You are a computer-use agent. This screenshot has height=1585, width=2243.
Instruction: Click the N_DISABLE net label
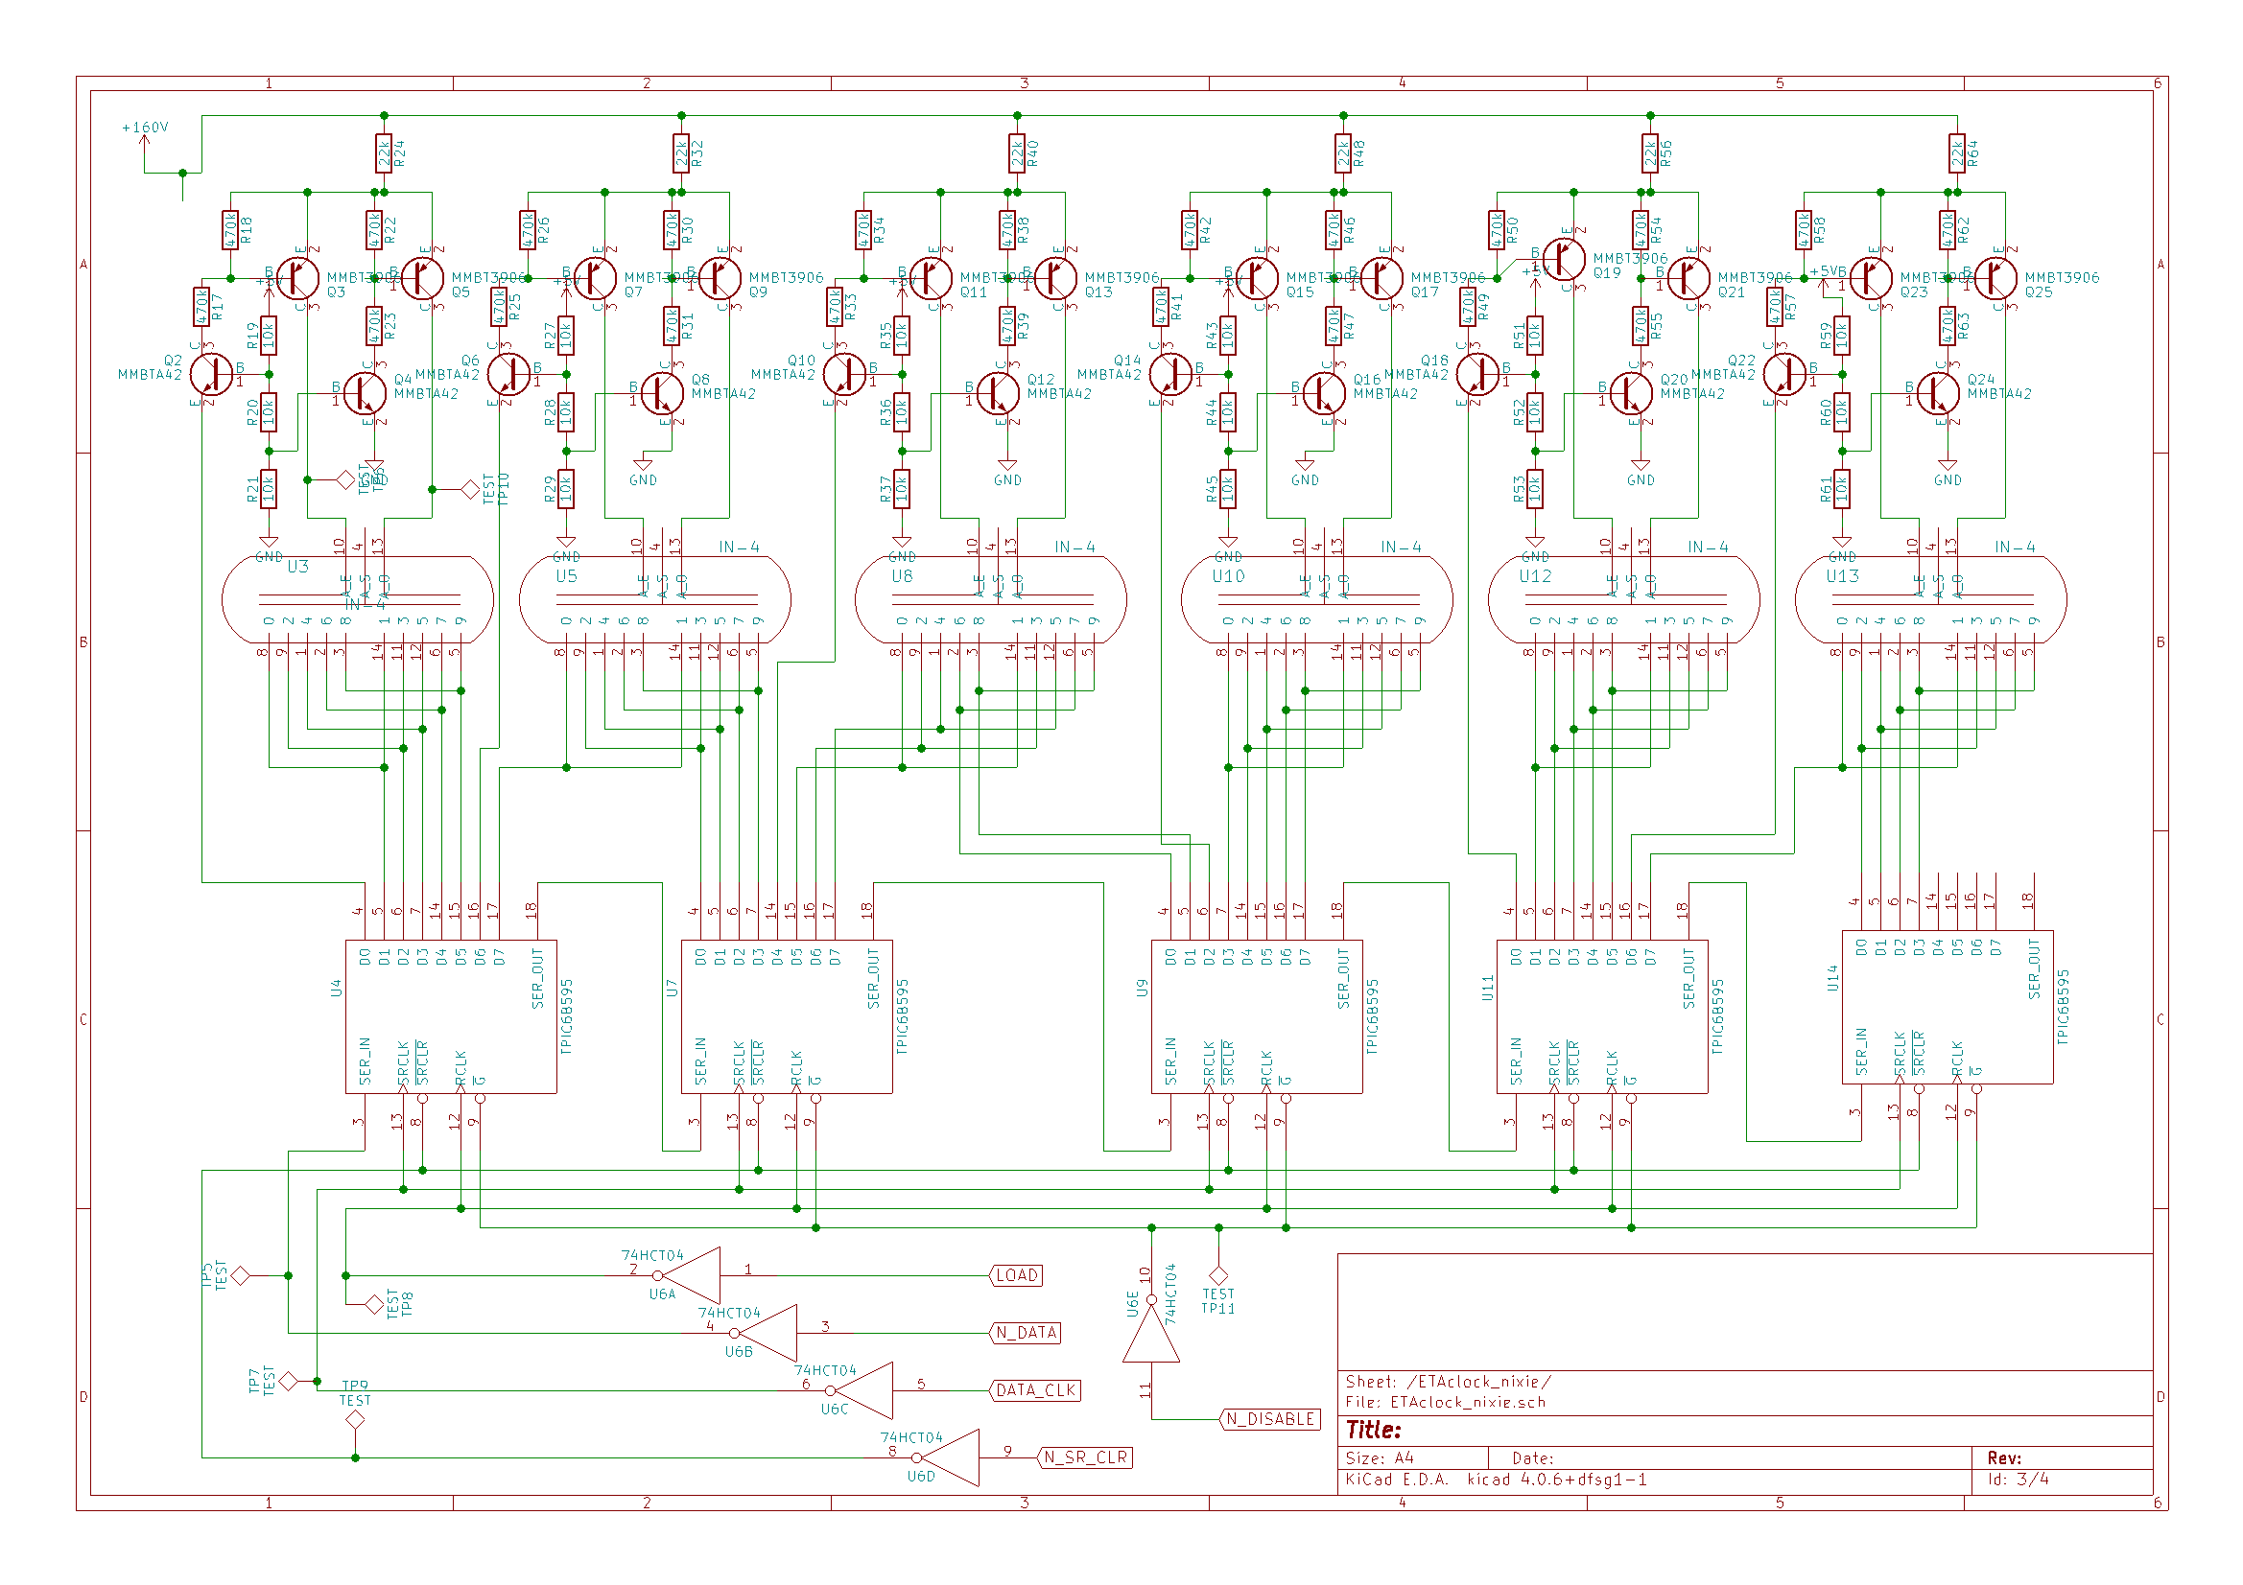tap(1270, 1419)
